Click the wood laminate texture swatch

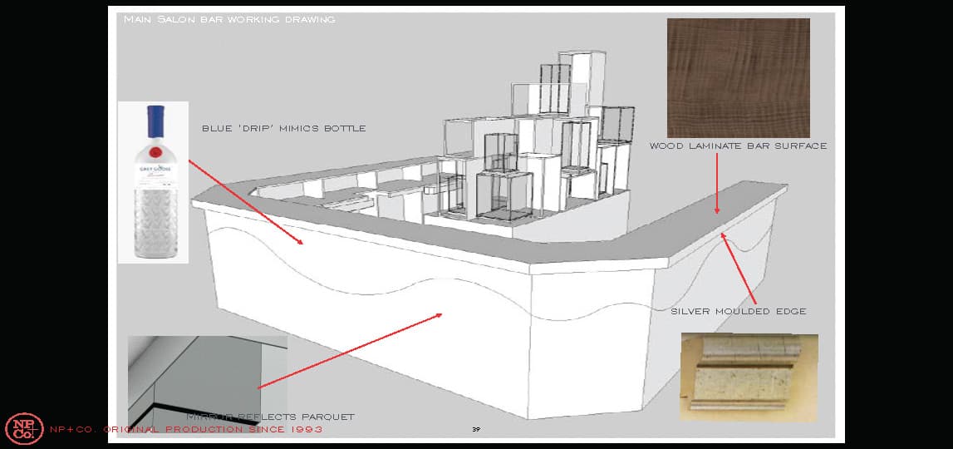pos(738,77)
